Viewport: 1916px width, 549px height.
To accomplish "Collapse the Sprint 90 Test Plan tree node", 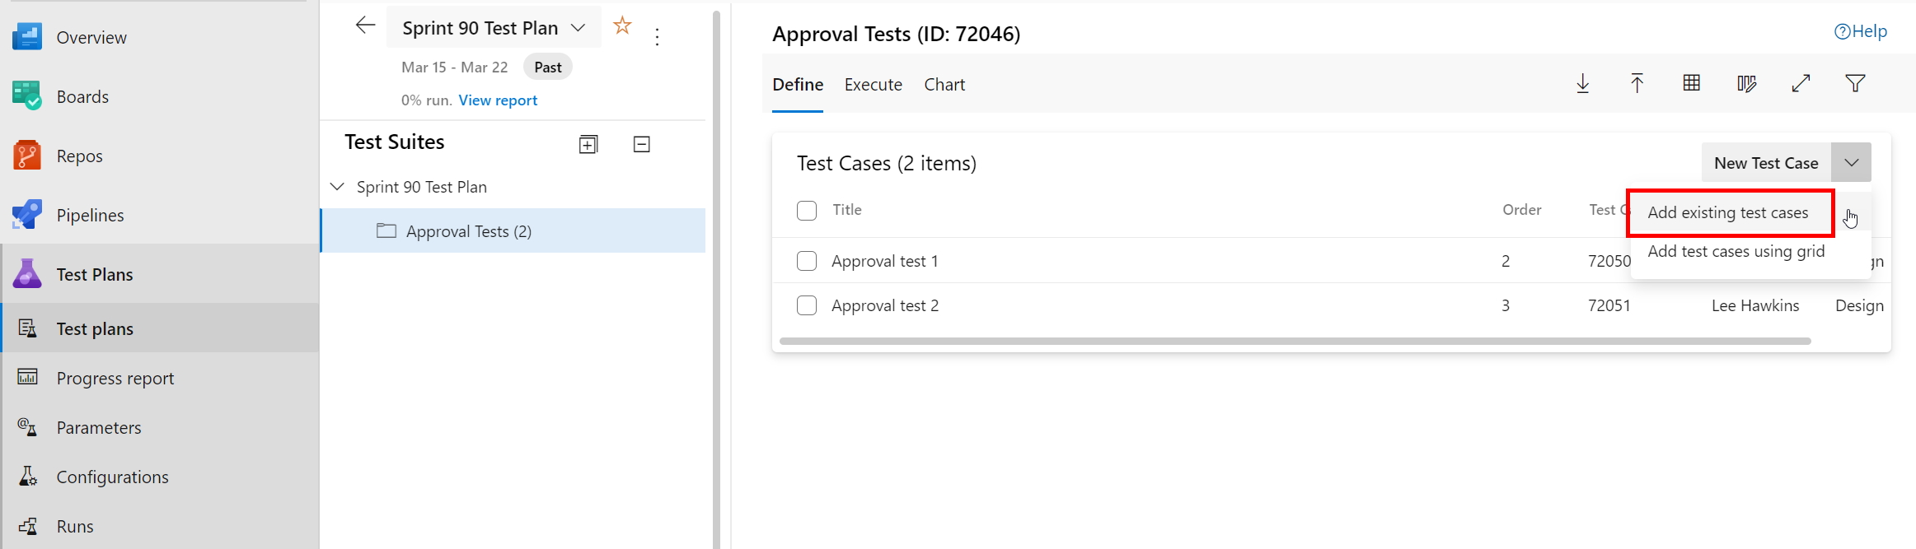I will 337,187.
